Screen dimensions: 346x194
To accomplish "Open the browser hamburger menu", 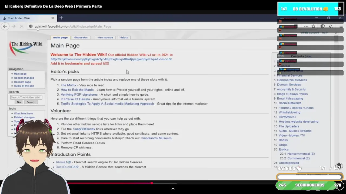I will (341, 26).
